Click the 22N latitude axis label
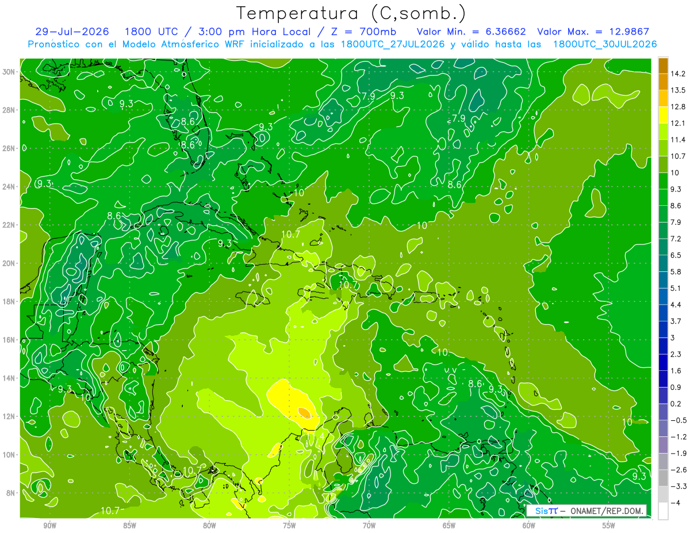The image size is (690, 533). (x=9, y=225)
